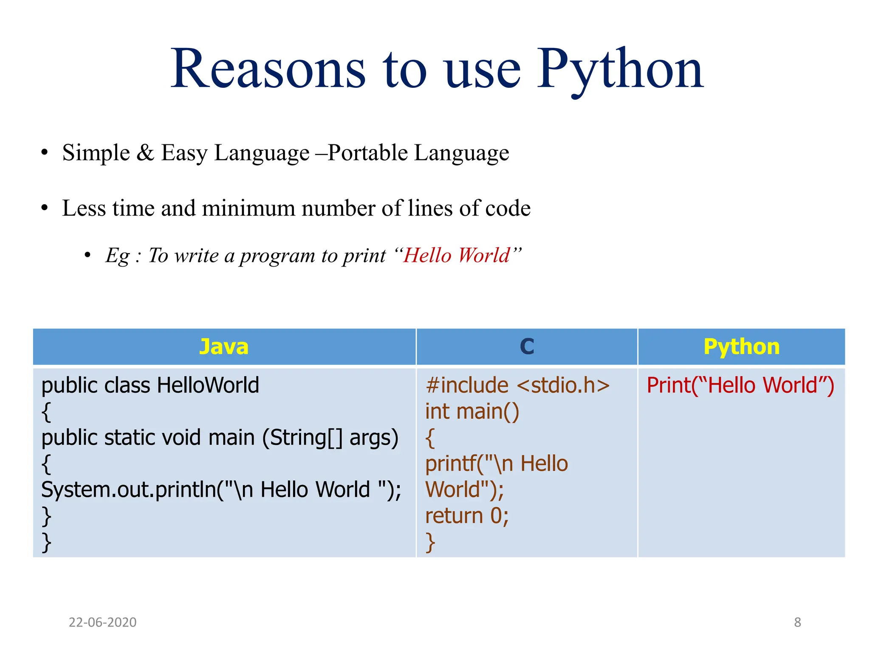
Task: Click the return 0; line
Action: pos(466,516)
